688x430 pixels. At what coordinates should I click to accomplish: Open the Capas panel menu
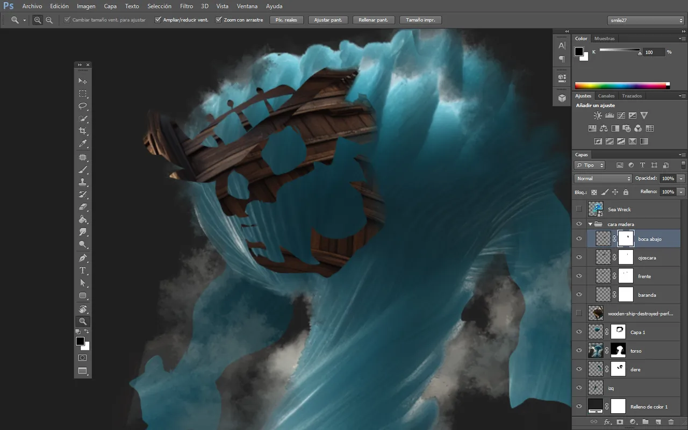683,155
